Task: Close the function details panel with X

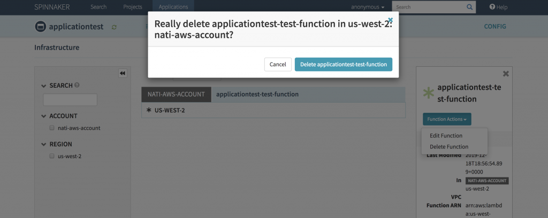Action: (x=506, y=74)
